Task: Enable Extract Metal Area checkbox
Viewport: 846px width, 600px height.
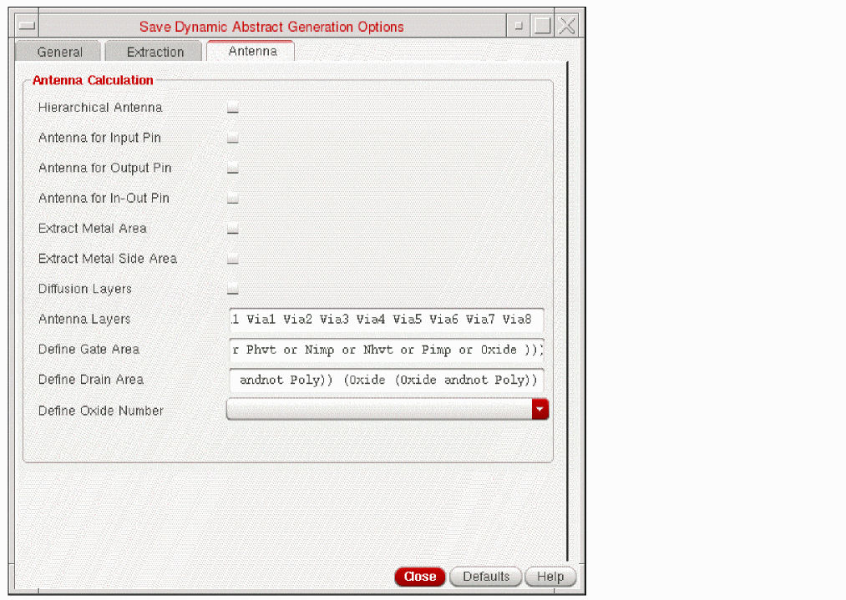Action: coord(232,228)
